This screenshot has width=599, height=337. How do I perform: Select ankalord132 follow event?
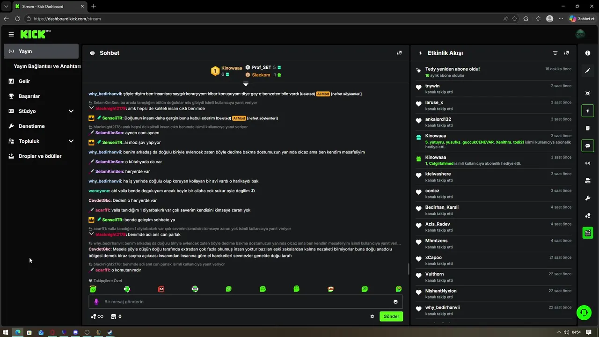click(x=493, y=122)
